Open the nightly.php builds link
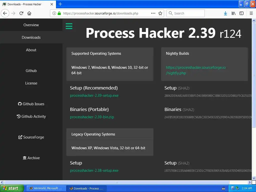The width and height of the screenshot is (256, 192). coord(195,70)
